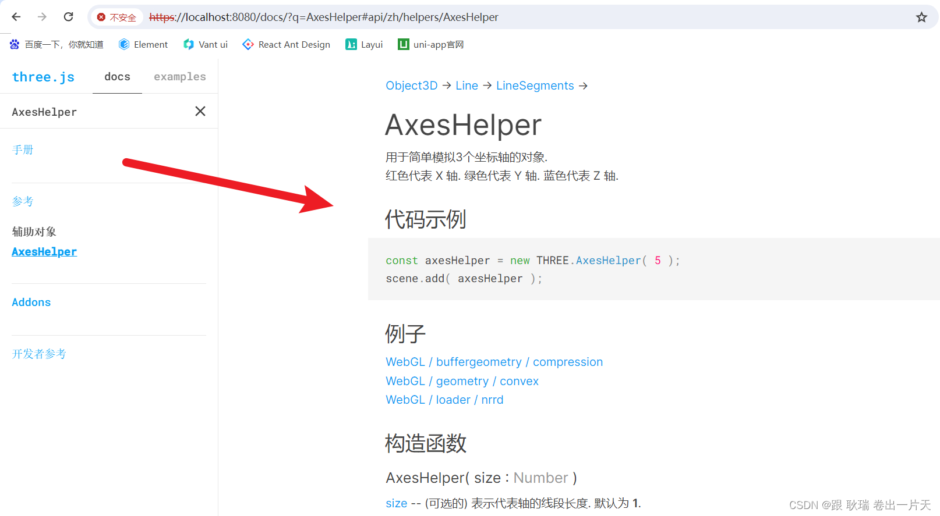Click the 例子 heading

coord(405,334)
